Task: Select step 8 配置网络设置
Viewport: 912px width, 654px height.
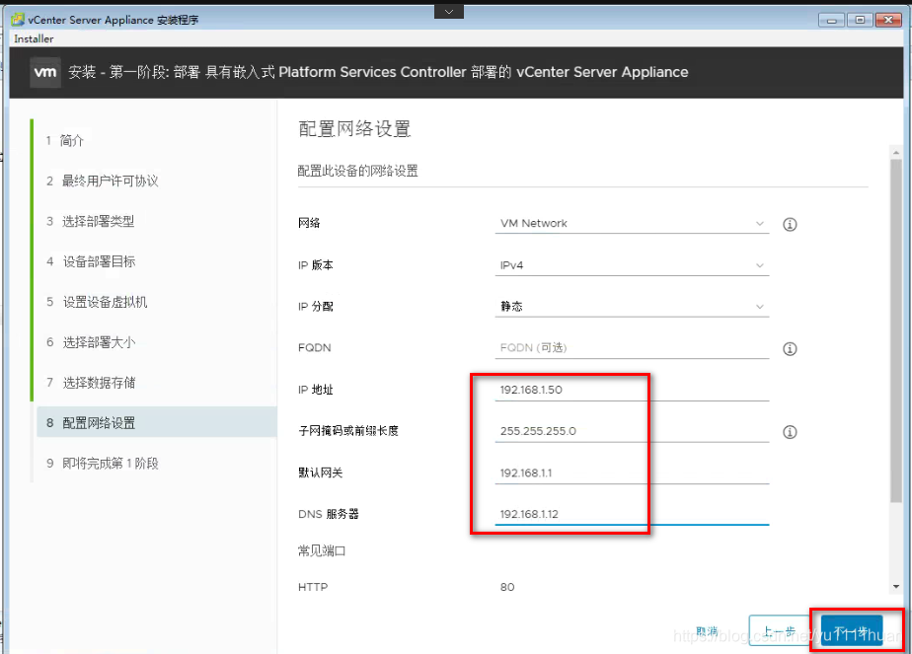Action: (x=157, y=422)
